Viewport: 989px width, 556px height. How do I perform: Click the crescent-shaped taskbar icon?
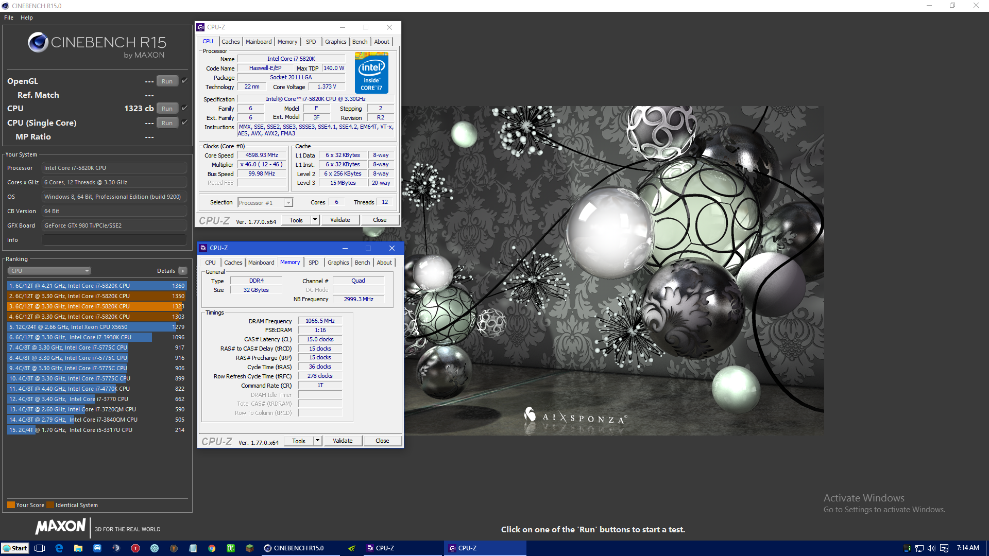pyautogui.click(x=116, y=548)
